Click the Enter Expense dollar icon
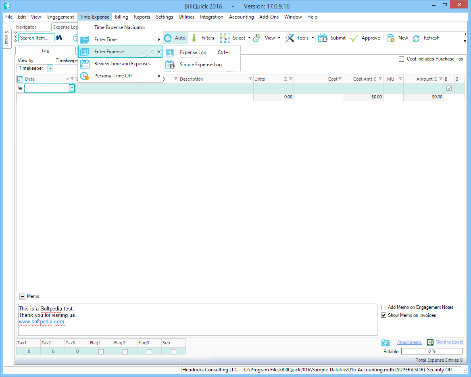 tap(85, 52)
